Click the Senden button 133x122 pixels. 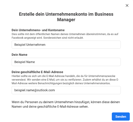121,117
